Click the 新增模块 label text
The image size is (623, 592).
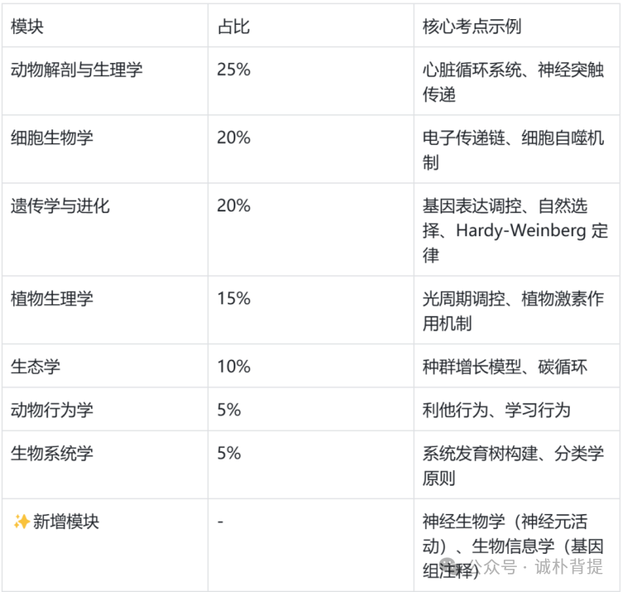click(x=66, y=522)
